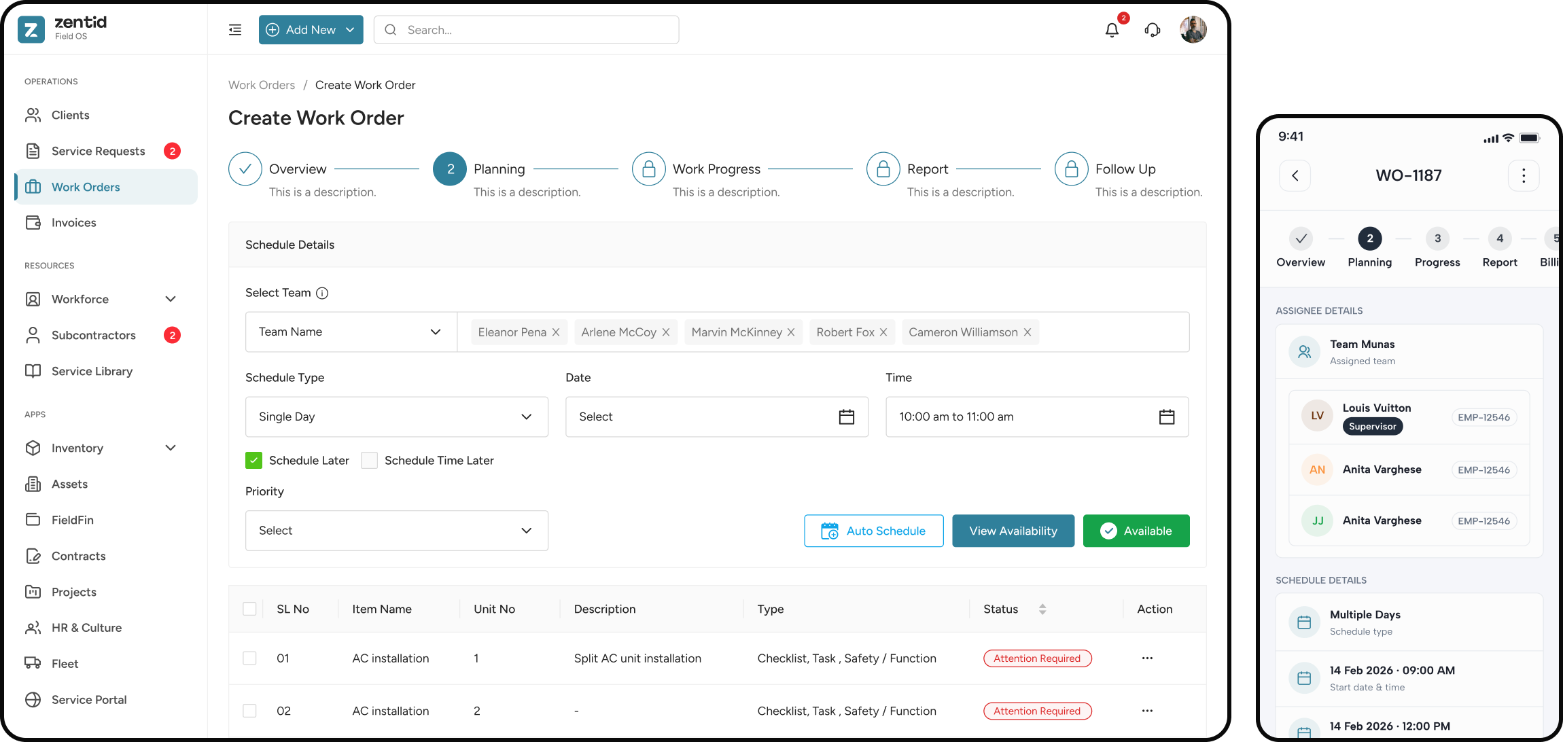Click the Team Munas group icon
The image size is (1563, 742).
click(1305, 352)
